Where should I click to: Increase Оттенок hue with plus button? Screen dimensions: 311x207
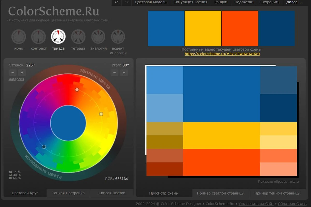(x=22, y=73)
